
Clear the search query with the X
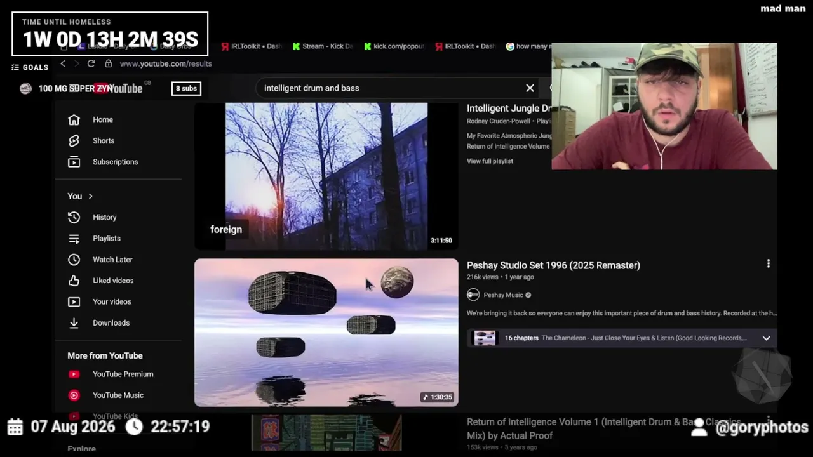(530, 88)
